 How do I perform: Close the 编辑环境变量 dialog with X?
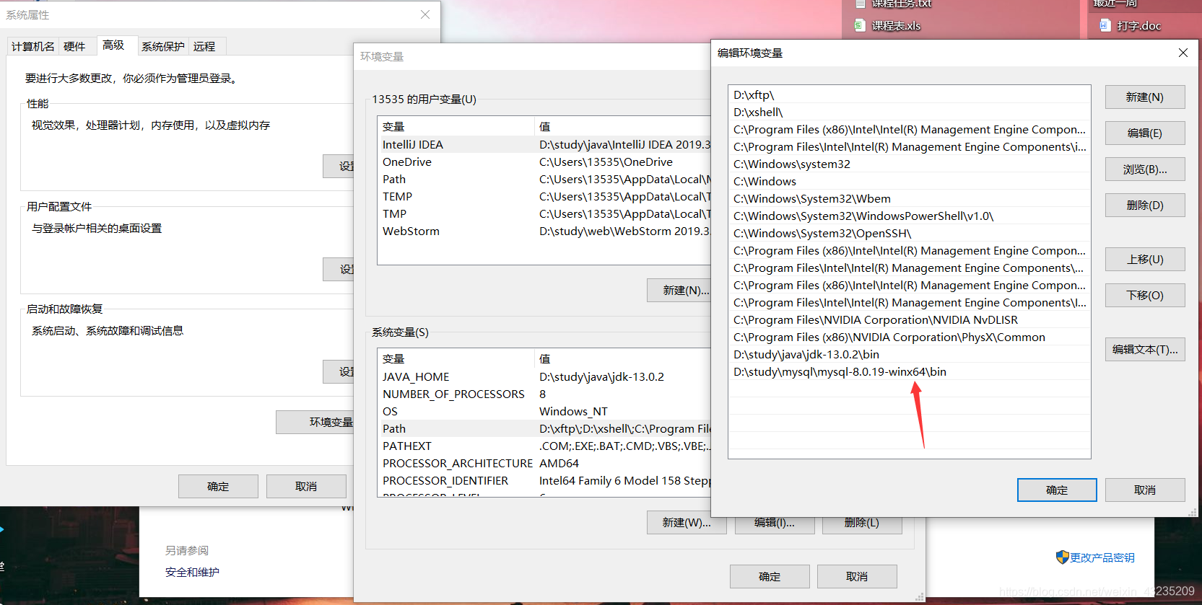click(1183, 53)
